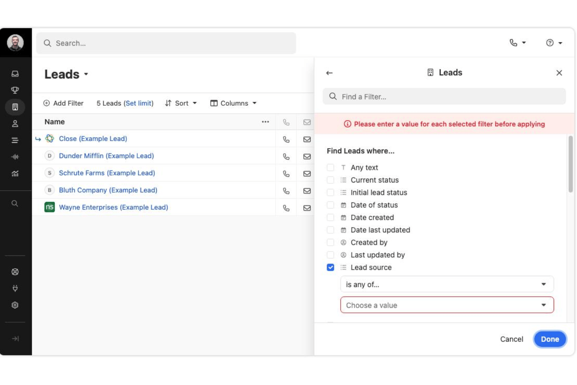Email Close (Example Lead) envelope icon
The height and width of the screenshot is (385, 577).
[307, 139]
